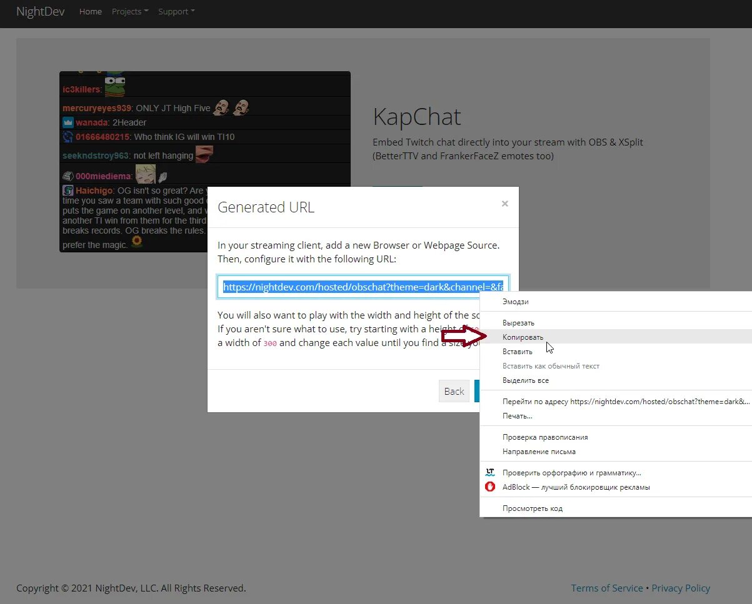This screenshot has width=752, height=604.
Task: Click the Haichigo user badge icon
Action: [68, 191]
